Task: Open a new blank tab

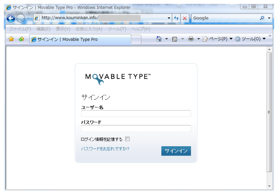Action: (x=136, y=40)
